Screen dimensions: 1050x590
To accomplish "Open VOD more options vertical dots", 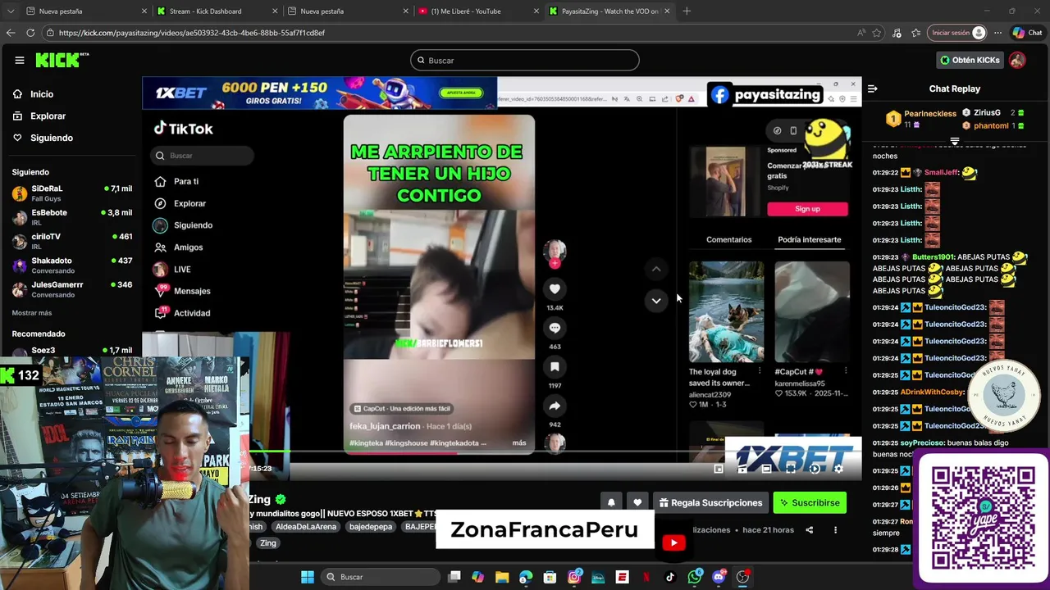I will pyautogui.click(x=835, y=530).
